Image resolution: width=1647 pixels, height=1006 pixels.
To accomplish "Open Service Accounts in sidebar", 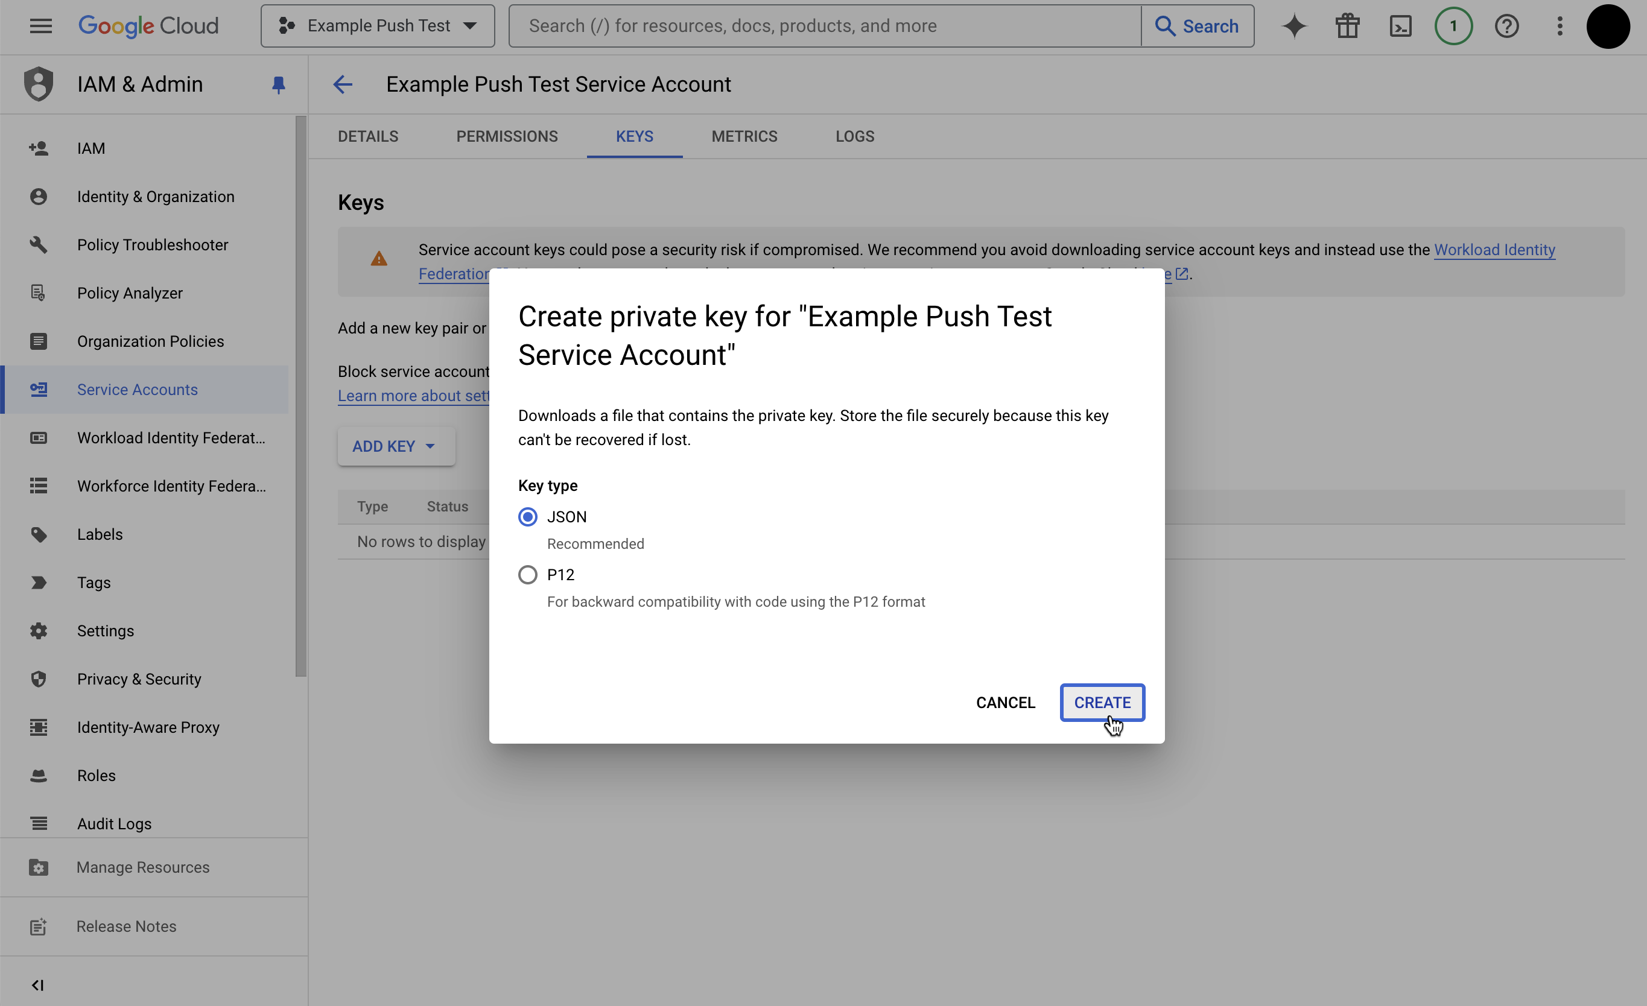I will (144, 390).
